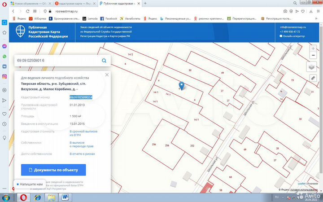Open the sidebar home icon

coord(4,22)
